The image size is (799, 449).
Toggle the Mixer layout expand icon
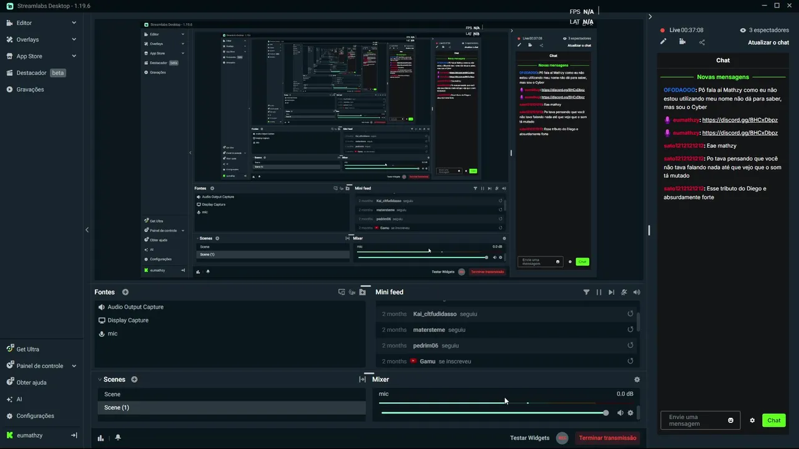click(x=362, y=379)
